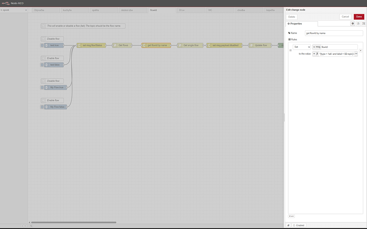Trigger the test:false inject node button
The image size is (367, 229).
(42, 65)
